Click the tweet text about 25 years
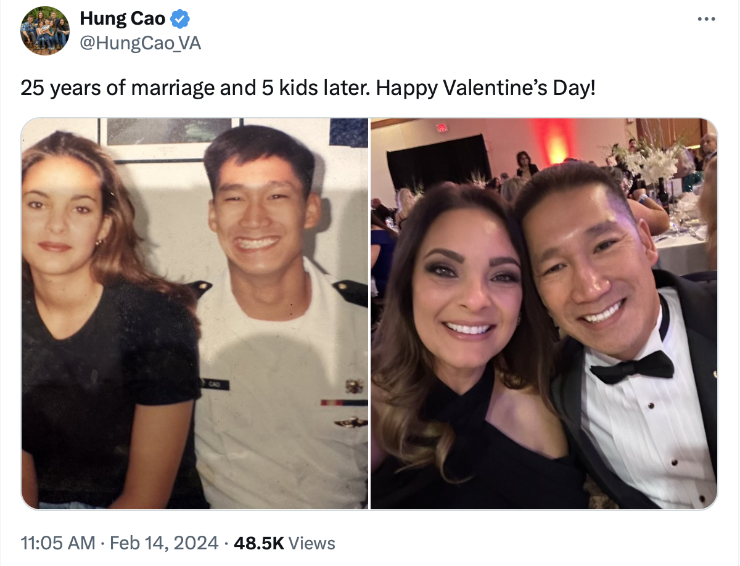Viewport: 740px width, 566px height. (x=308, y=88)
